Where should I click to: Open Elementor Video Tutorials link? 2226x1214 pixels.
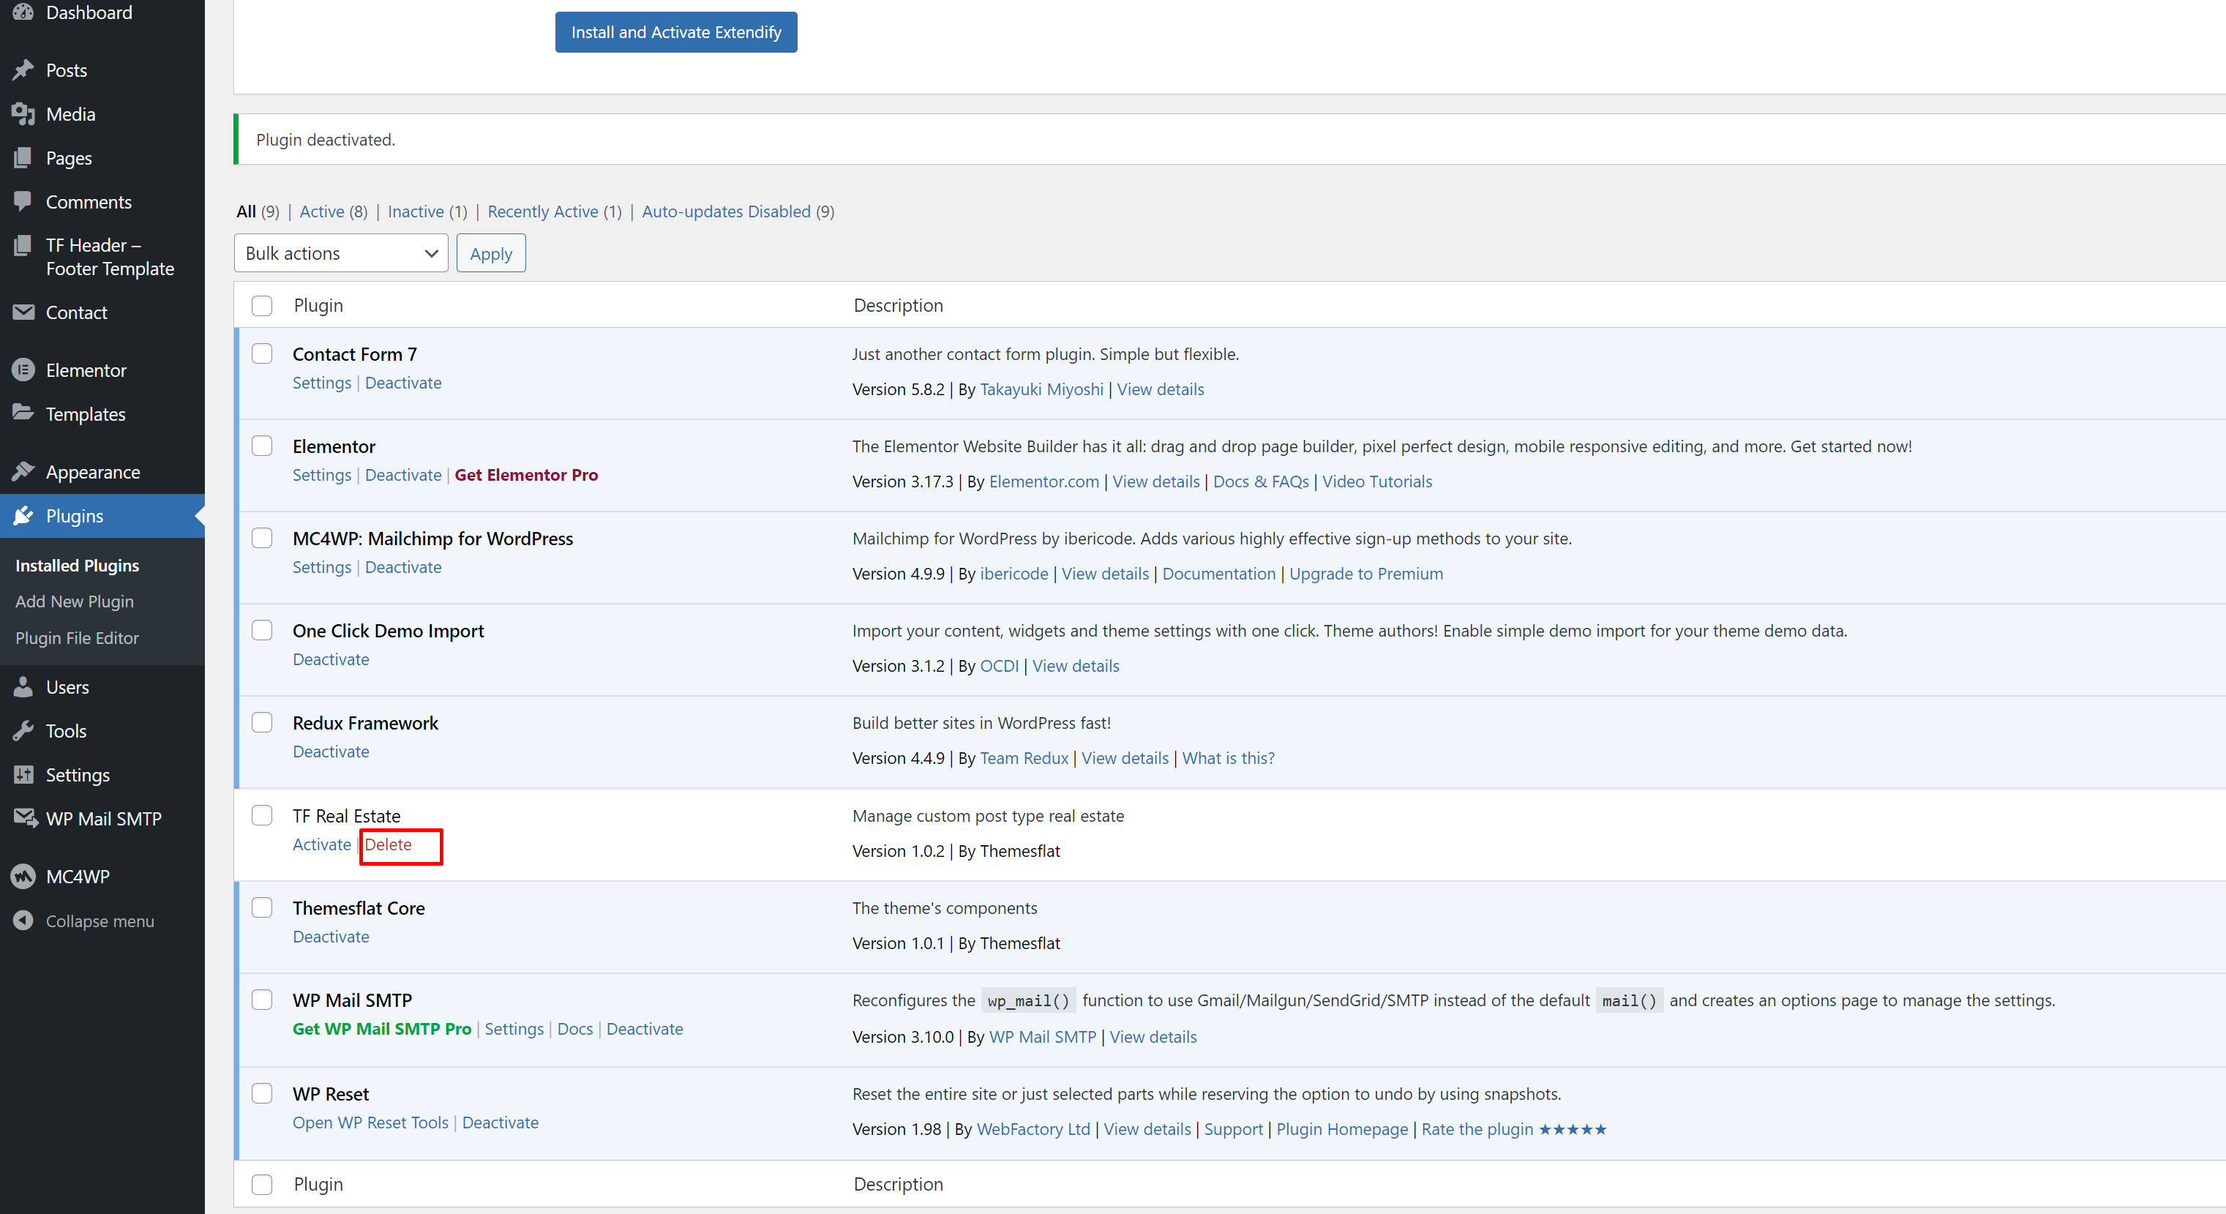[1376, 482]
